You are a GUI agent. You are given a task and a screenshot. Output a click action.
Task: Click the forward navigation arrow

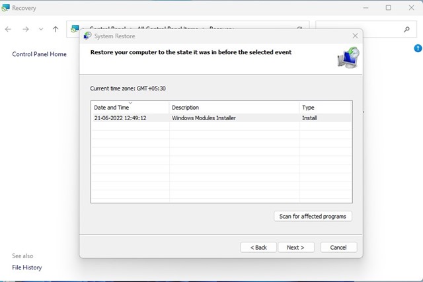(x=25, y=30)
